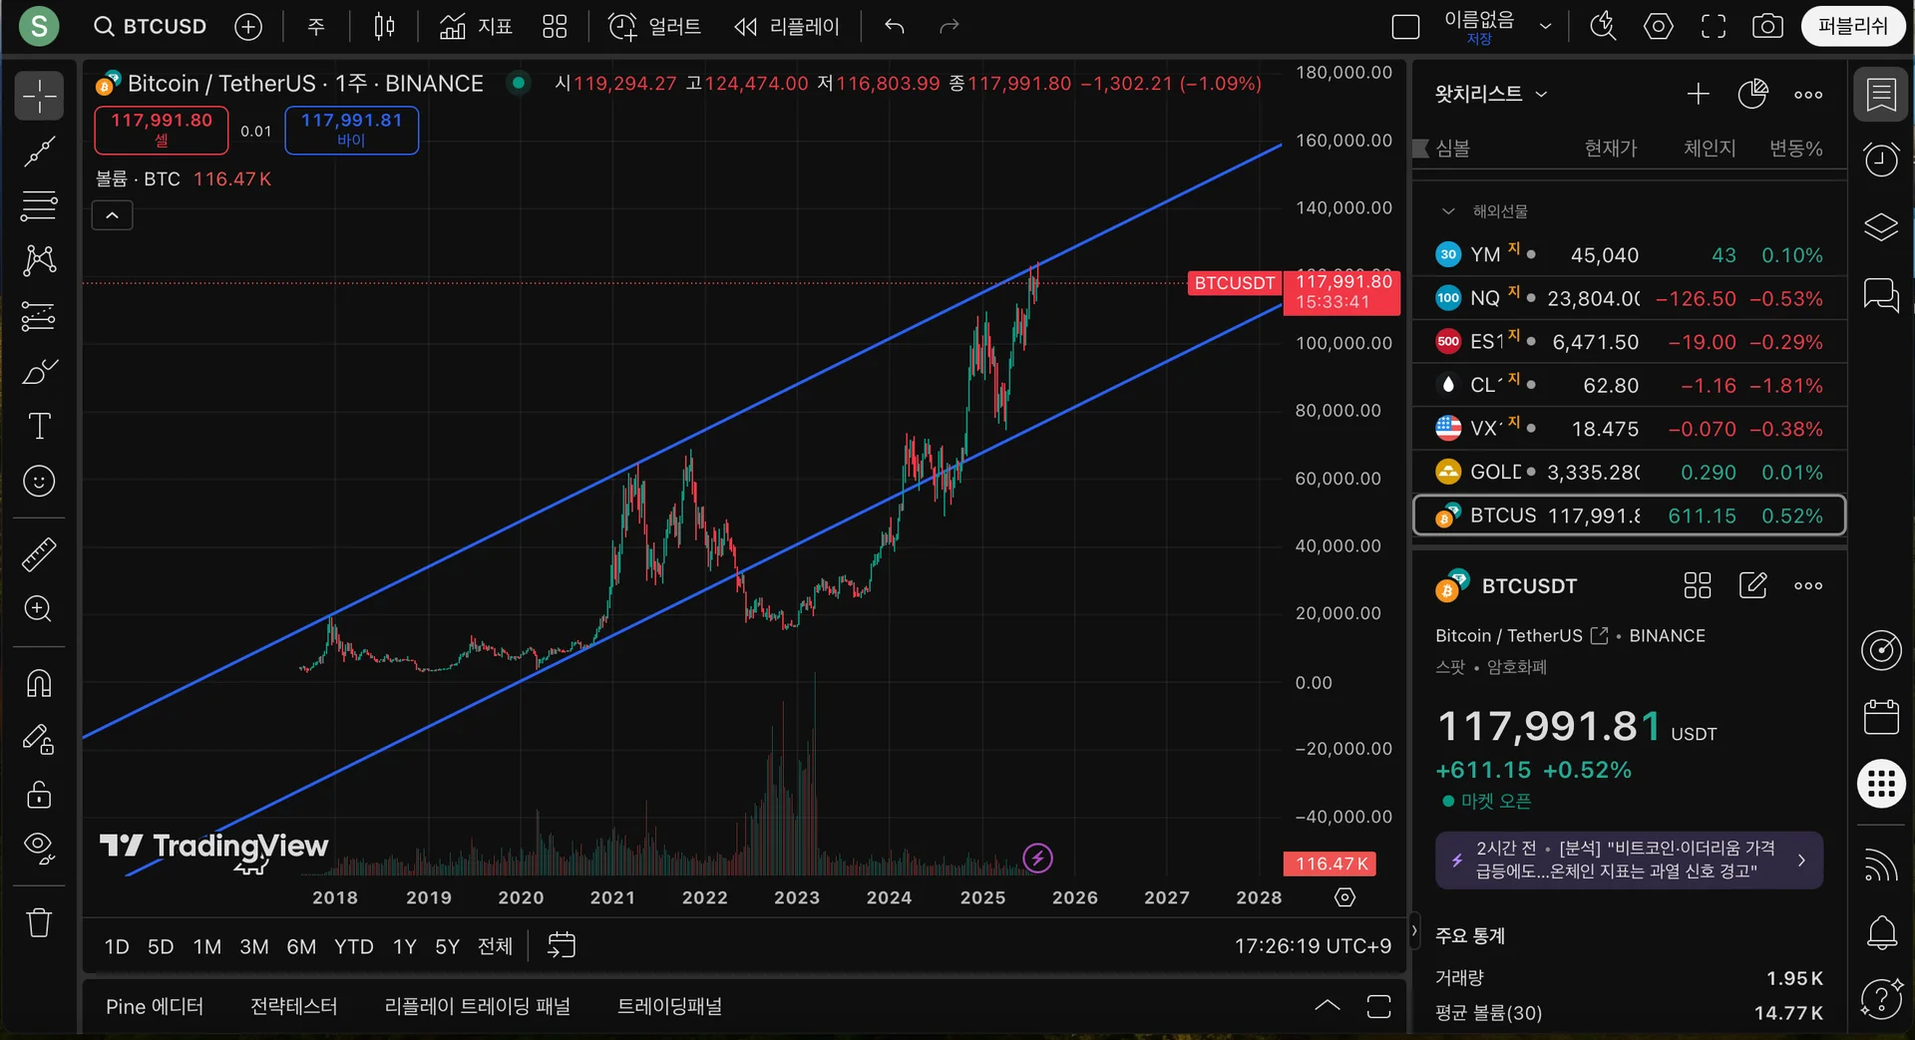Open the Bitcoin news headline banner
This screenshot has height=1040, width=1915.
pyautogui.click(x=1630, y=860)
